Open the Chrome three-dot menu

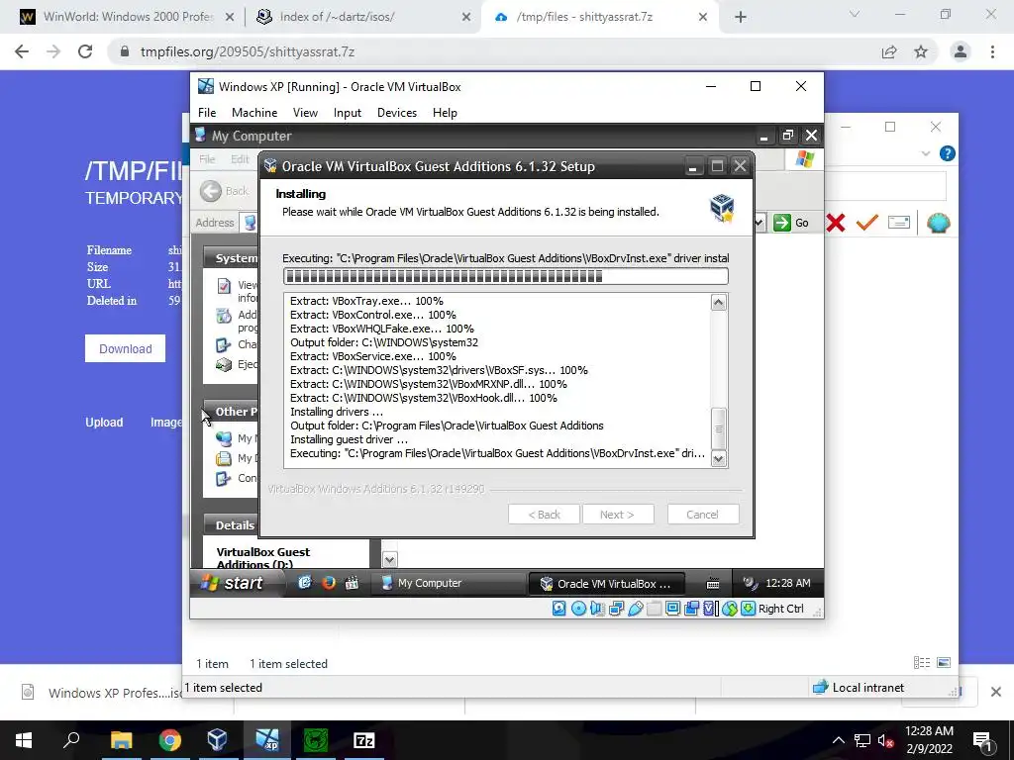[992, 51]
